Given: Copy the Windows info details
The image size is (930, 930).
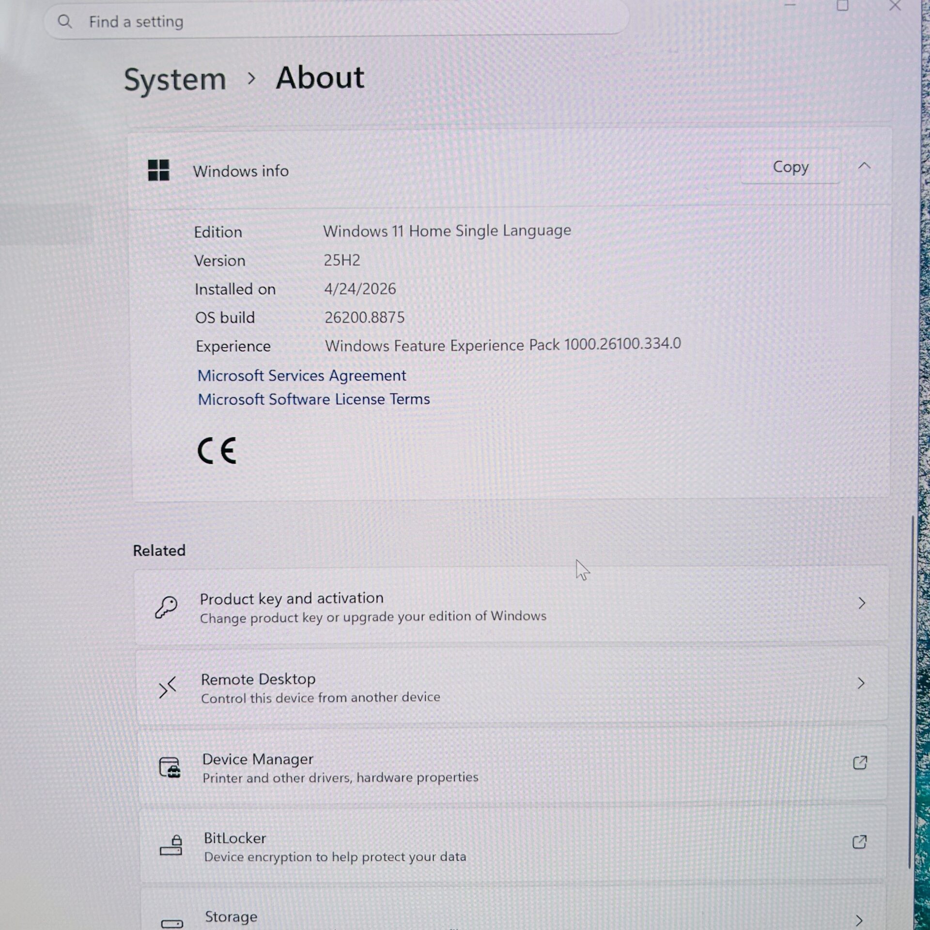Looking at the screenshot, I should 790,167.
